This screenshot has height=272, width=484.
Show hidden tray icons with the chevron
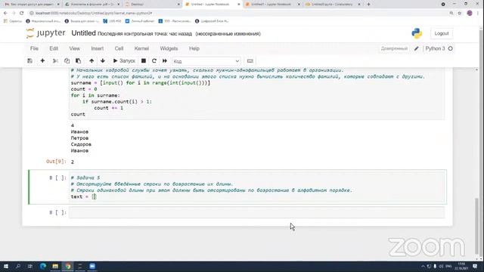(x=423, y=266)
